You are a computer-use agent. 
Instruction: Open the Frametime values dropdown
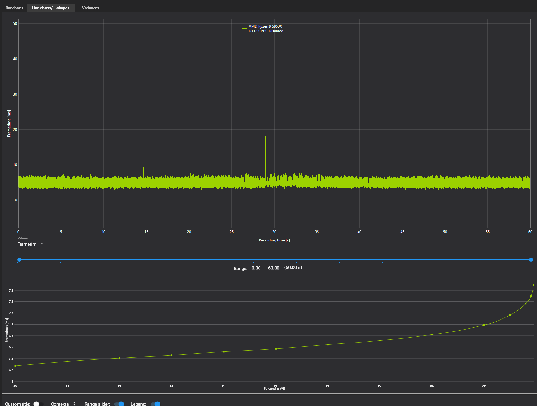click(x=30, y=244)
